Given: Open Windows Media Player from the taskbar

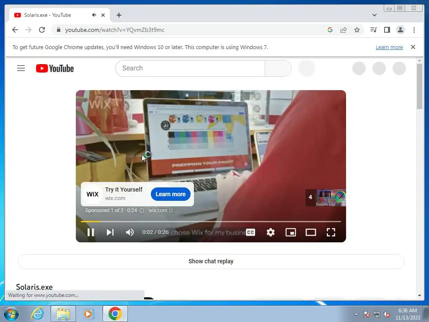Looking at the screenshot, I should coord(89,314).
